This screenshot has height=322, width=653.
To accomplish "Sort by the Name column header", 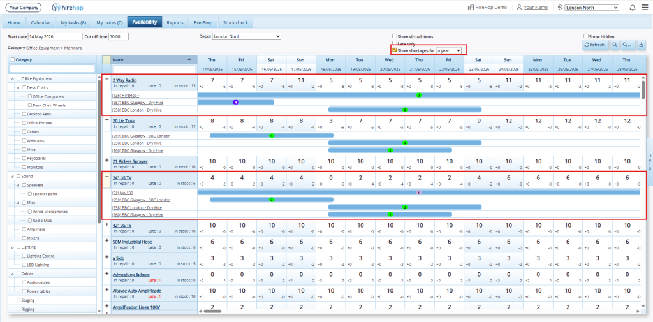I will [x=154, y=59].
